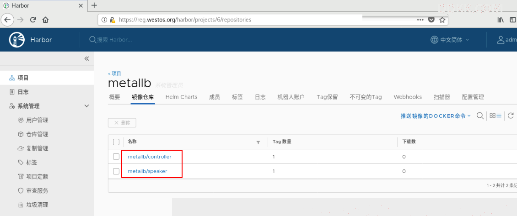Filter the 名称 column
This screenshot has height=216, width=517.
[x=258, y=142]
